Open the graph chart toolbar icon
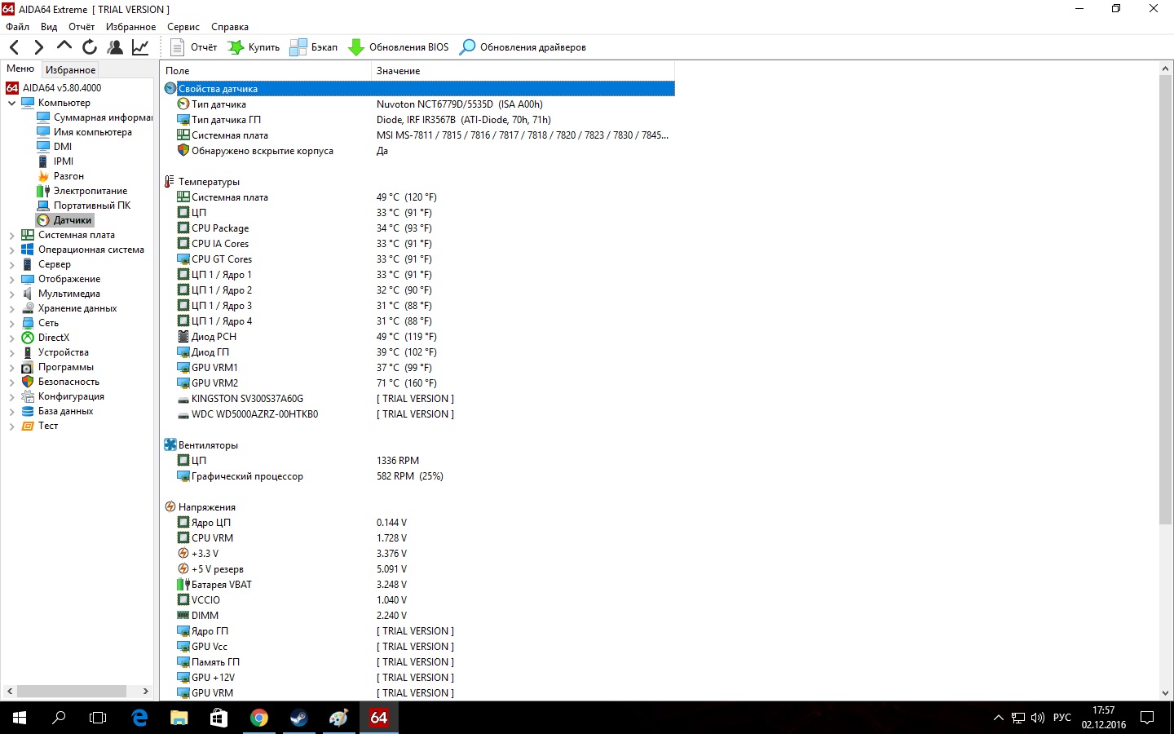The image size is (1174, 734). point(140,47)
